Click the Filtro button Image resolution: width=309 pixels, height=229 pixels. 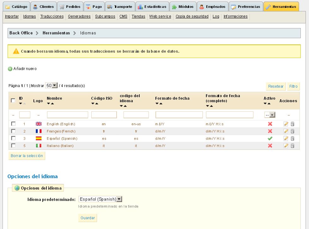293,86
